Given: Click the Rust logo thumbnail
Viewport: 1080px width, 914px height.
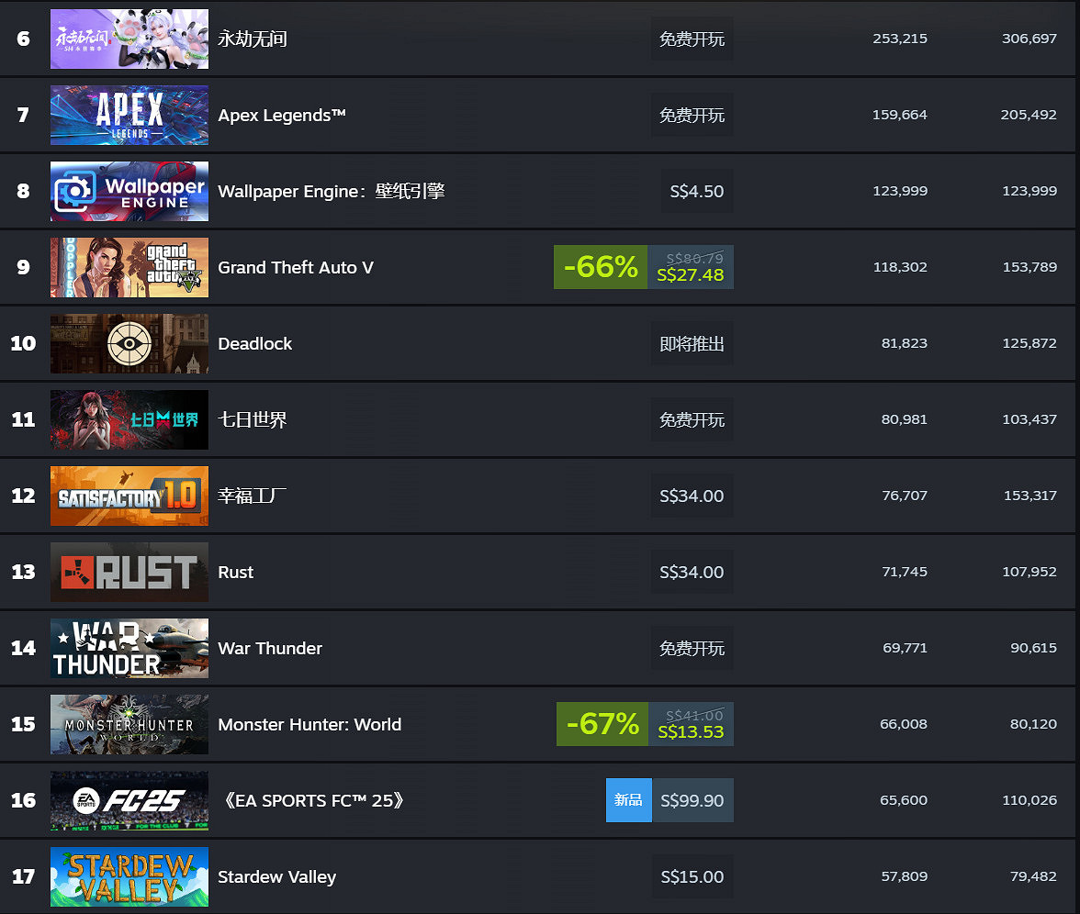Looking at the screenshot, I should pyautogui.click(x=129, y=572).
